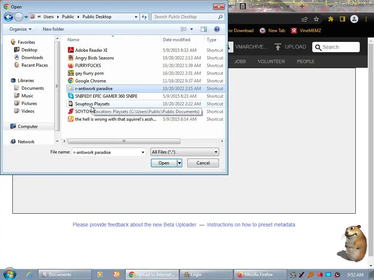Select Libraries in navigation pane

[x=26, y=81]
